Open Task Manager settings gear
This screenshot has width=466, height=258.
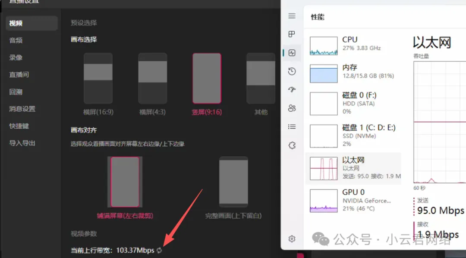(x=292, y=239)
